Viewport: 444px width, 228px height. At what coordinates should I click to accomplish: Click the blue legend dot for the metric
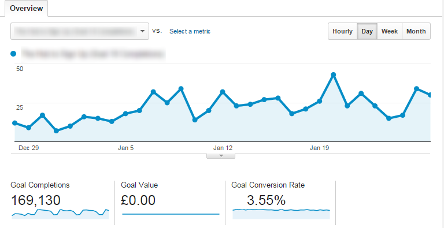point(13,54)
